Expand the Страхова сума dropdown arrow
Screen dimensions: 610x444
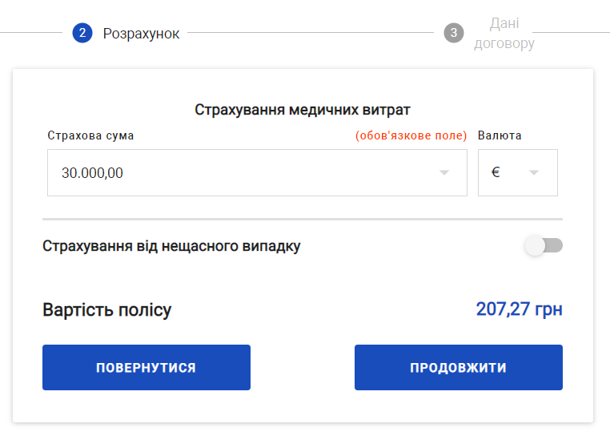[x=444, y=172]
